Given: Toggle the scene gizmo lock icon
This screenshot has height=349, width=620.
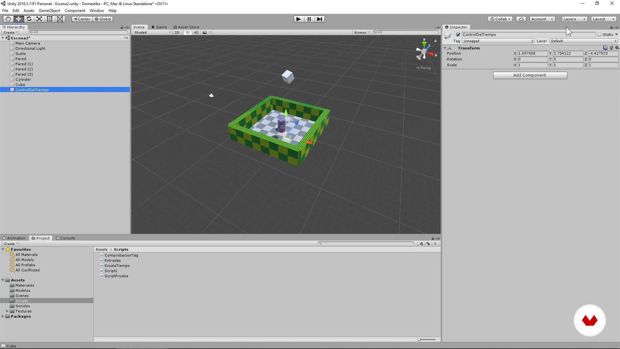Looking at the screenshot, I should click(x=435, y=41).
